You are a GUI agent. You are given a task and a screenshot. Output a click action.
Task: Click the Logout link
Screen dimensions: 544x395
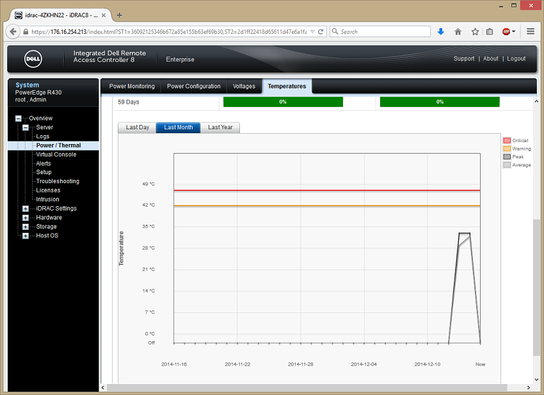pos(516,59)
